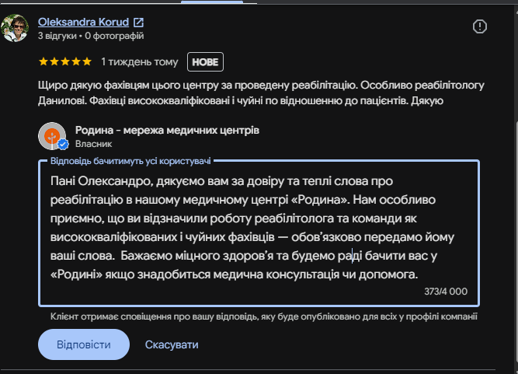Image resolution: width=518 pixels, height=374 pixels.
Task: Click the report review exclamation icon
Action: [480, 26]
